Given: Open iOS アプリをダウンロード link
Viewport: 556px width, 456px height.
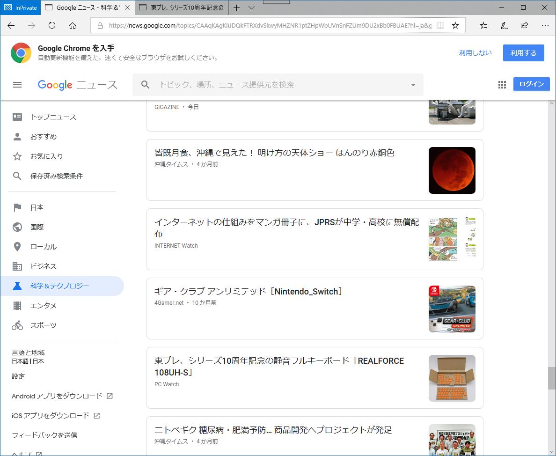Looking at the screenshot, I should pos(56,416).
